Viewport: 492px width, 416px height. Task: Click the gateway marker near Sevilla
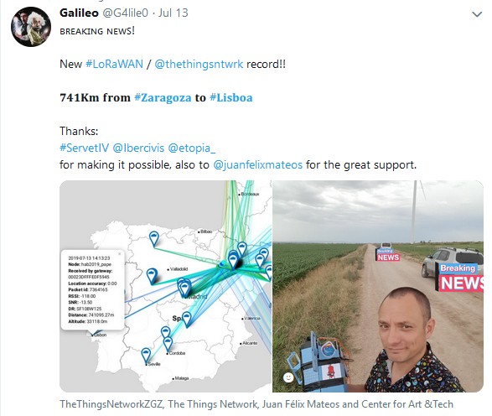click(146, 355)
